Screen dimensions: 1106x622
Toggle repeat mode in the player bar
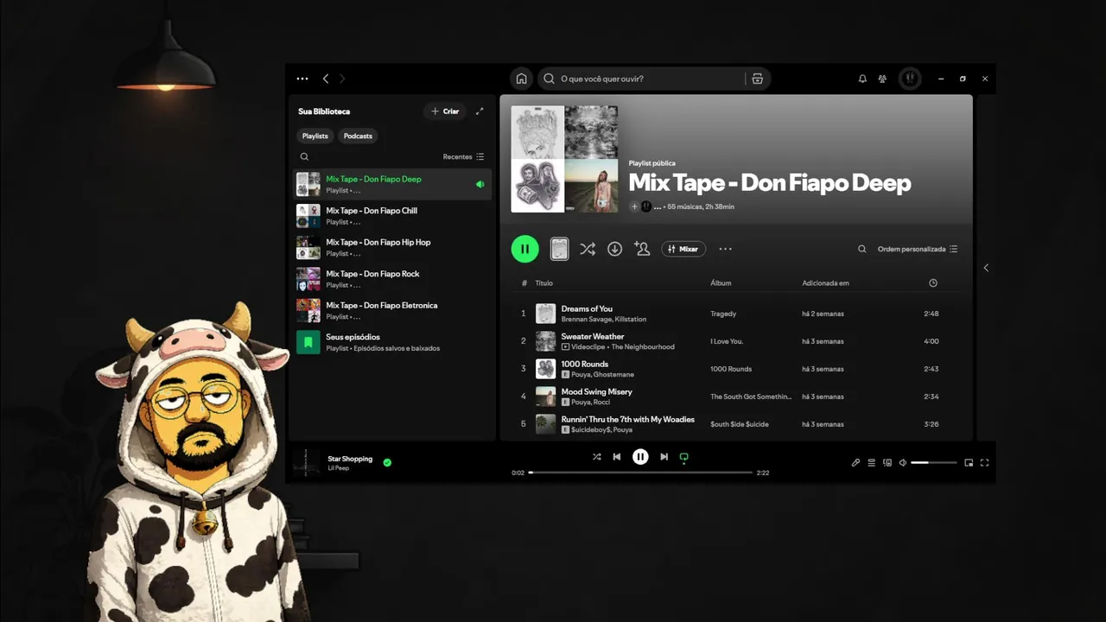(684, 457)
